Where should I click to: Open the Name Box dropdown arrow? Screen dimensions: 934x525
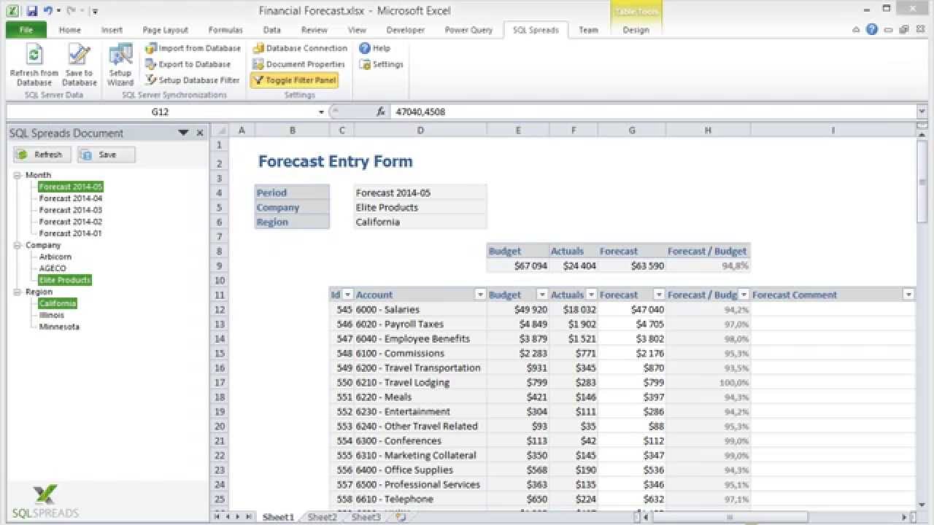(x=321, y=112)
